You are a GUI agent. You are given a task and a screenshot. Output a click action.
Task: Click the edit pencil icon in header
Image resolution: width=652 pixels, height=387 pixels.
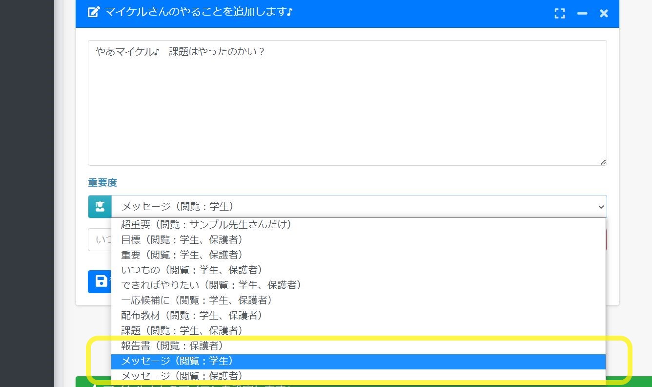(x=93, y=12)
